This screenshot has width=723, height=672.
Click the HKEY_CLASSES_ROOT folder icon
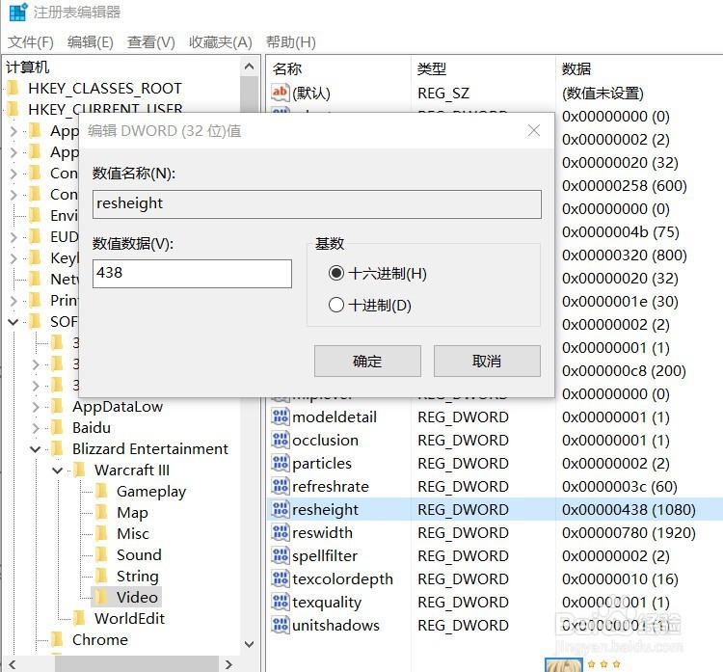(x=13, y=88)
